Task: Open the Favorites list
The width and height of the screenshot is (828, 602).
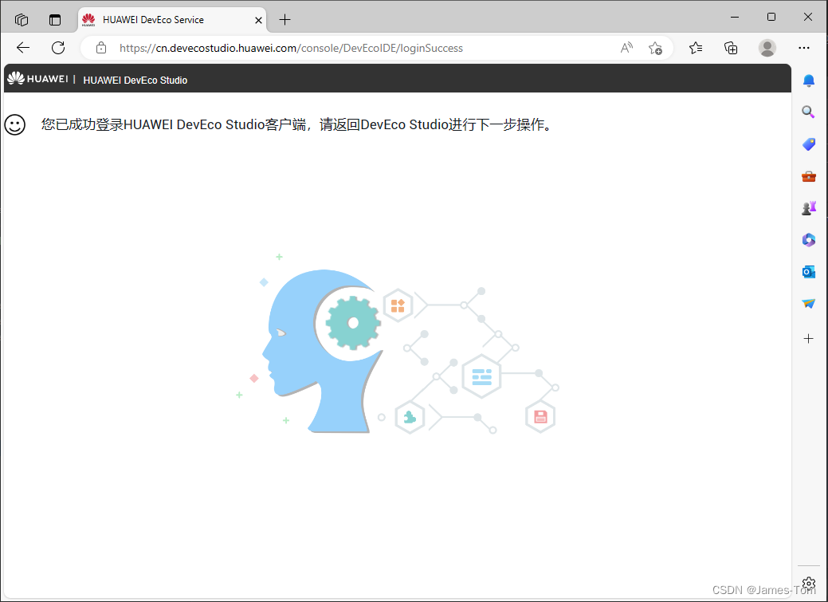Action: (x=696, y=48)
